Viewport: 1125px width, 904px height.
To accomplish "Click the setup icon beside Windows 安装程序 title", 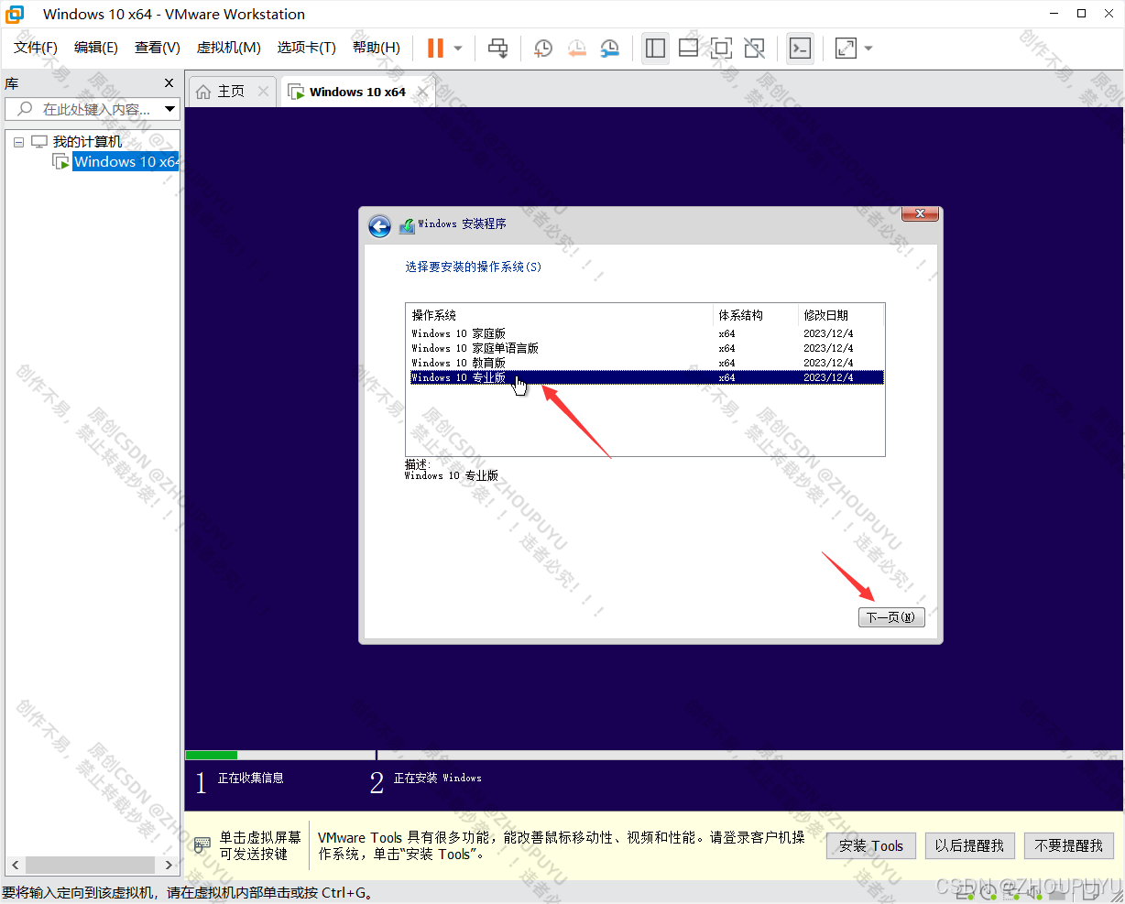I will click(407, 225).
